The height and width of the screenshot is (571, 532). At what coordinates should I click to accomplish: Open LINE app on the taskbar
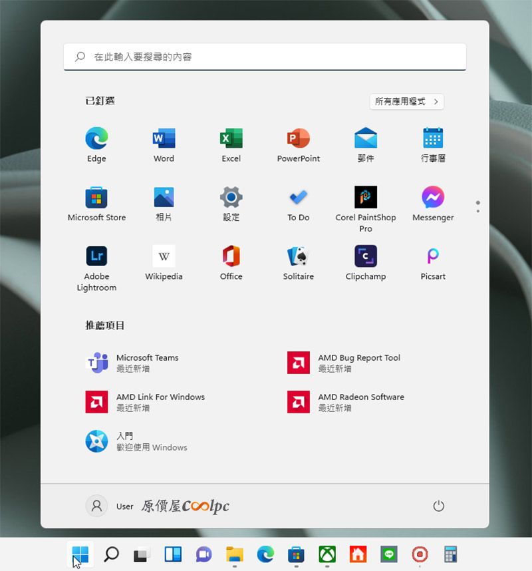(389, 554)
